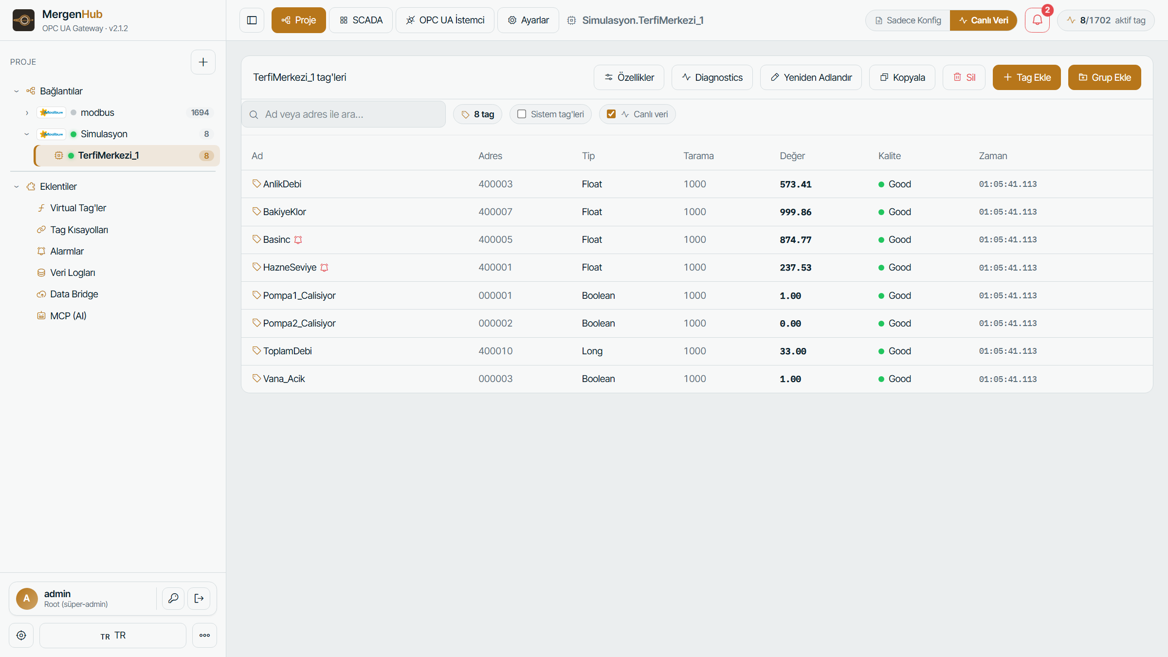Click the Tag Ekle button
The width and height of the screenshot is (1168, 657).
pyautogui.click(x=1027, y=77)
